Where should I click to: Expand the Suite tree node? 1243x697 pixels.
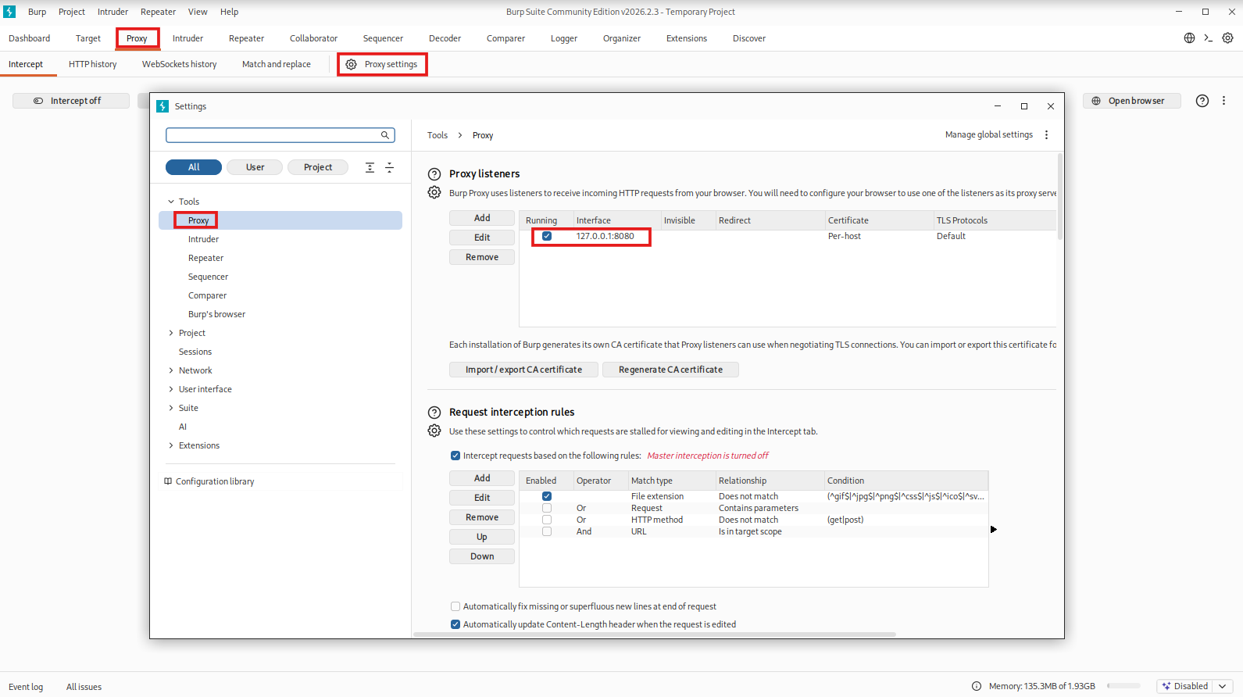(x=171, y=408)
